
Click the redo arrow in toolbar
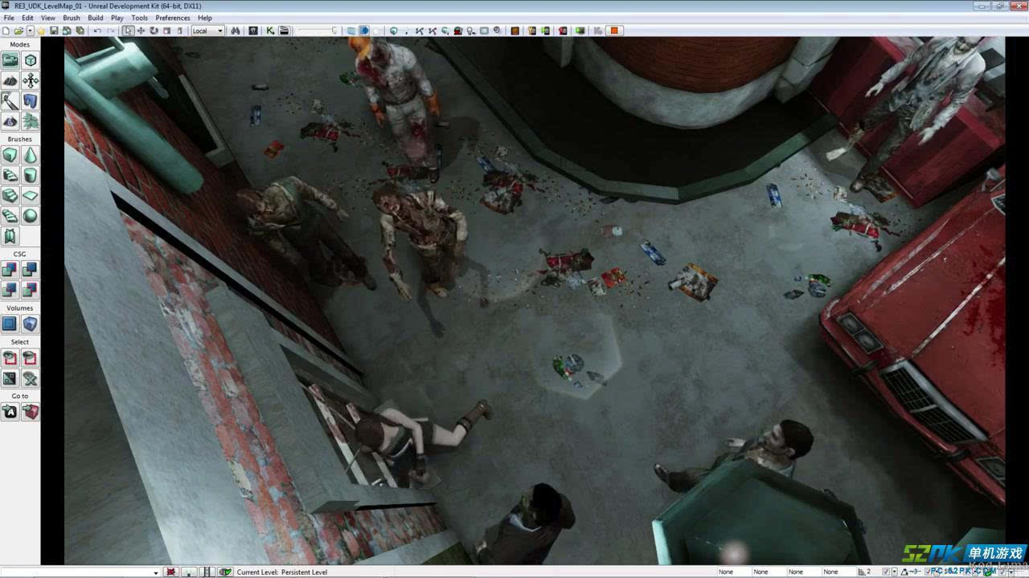(x=111, y=31)
